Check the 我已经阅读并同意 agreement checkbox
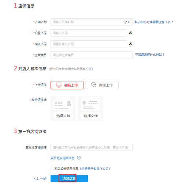The width and height of the screenshot is (183, 183). (52, 168)
